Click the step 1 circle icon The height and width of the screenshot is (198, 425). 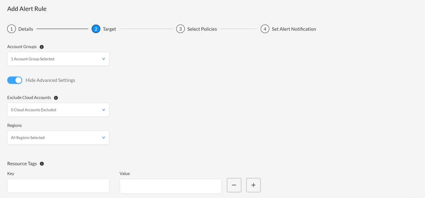coord(11,29)
